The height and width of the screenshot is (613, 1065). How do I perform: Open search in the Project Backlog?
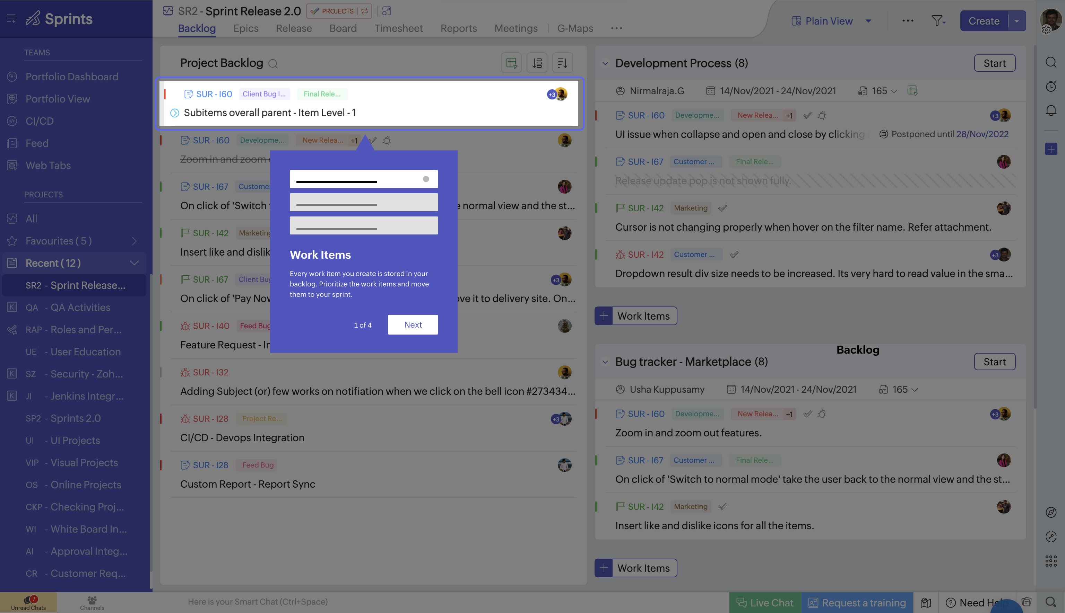(273, 64)
